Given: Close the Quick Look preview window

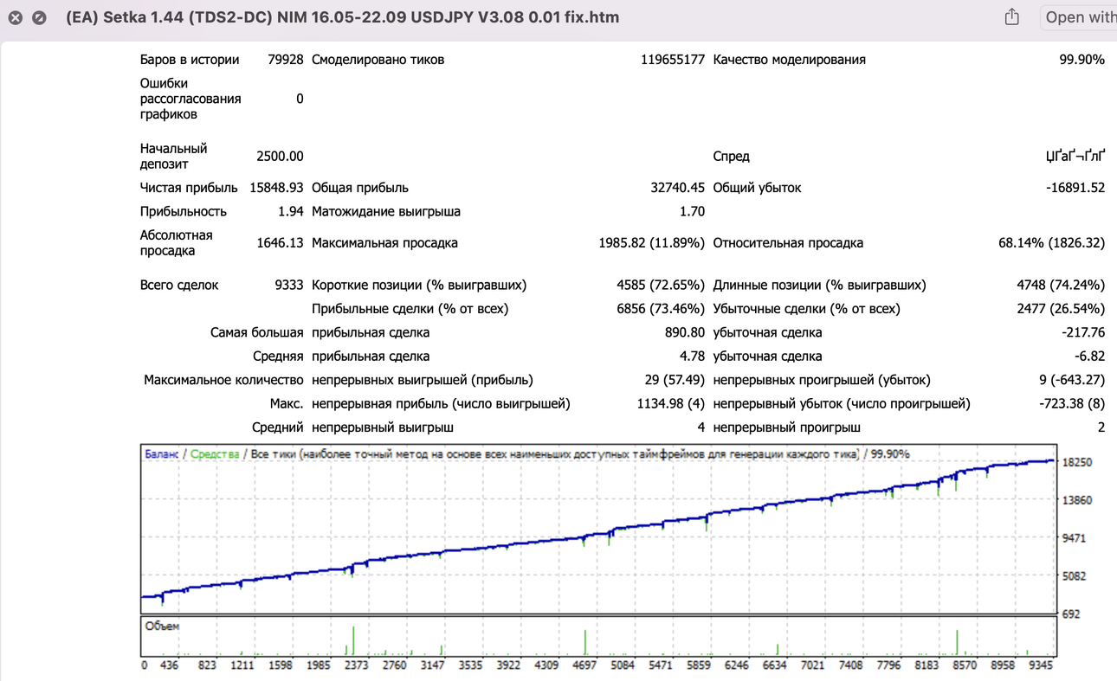Looking at the screenshot, I should point(16,17).
